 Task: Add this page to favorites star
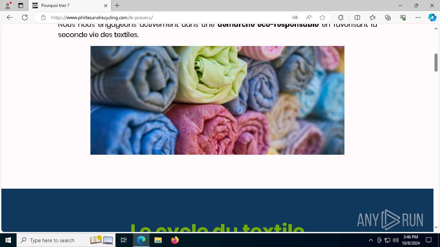point(322,17)
